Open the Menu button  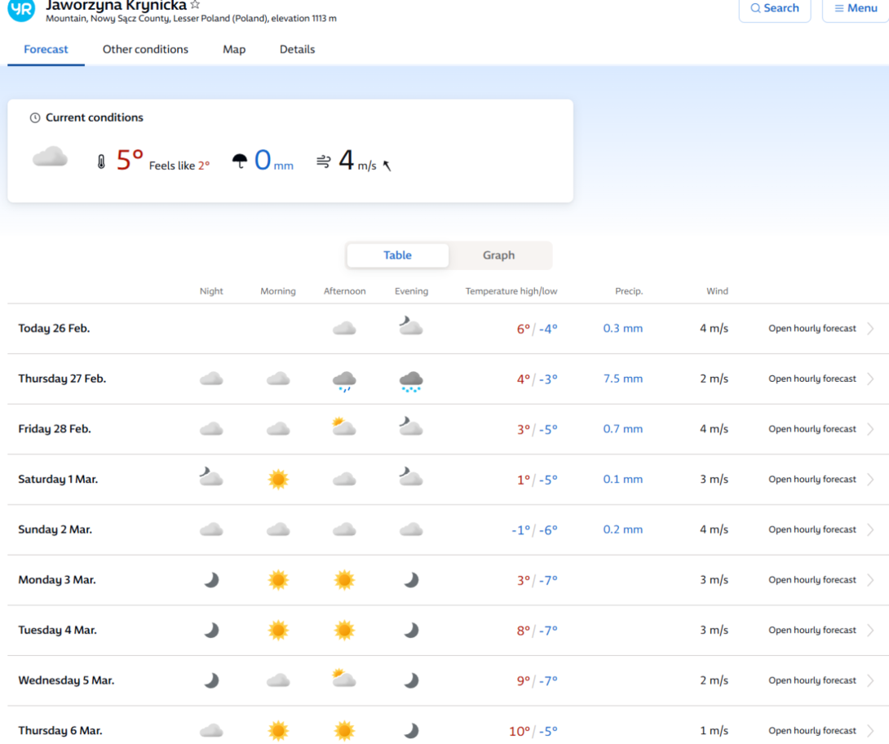[856, 8]
